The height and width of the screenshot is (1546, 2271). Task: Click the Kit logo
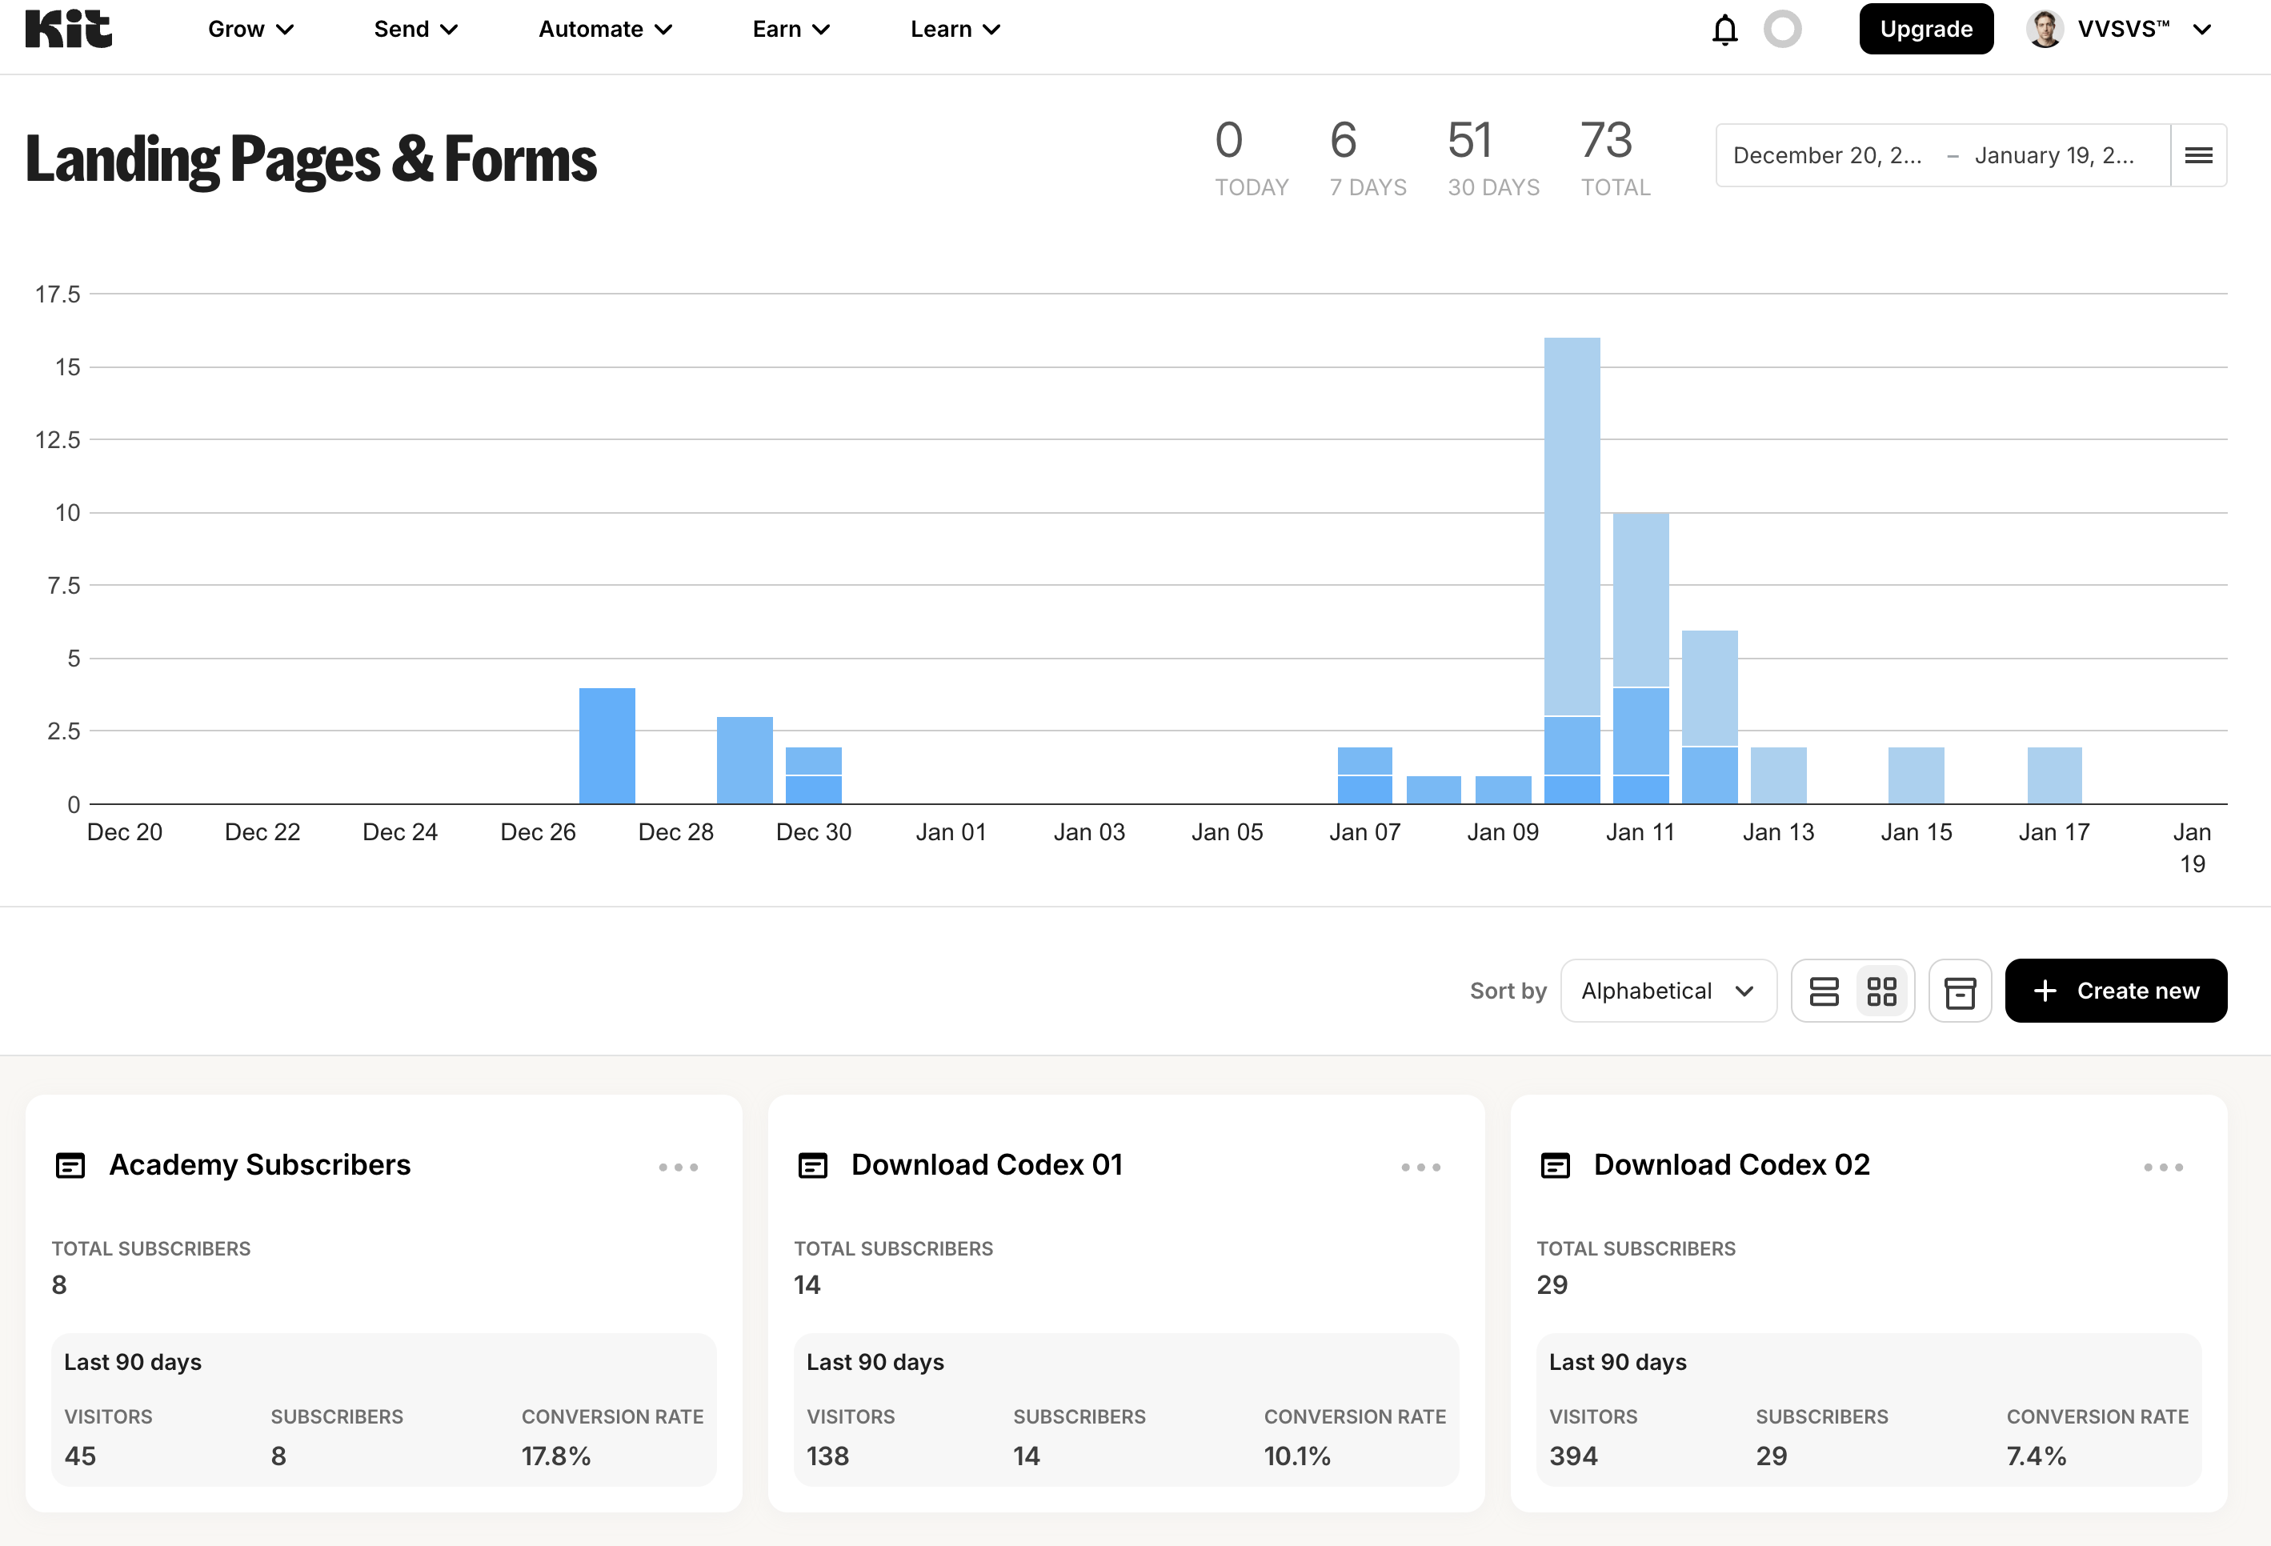(68, 30)
